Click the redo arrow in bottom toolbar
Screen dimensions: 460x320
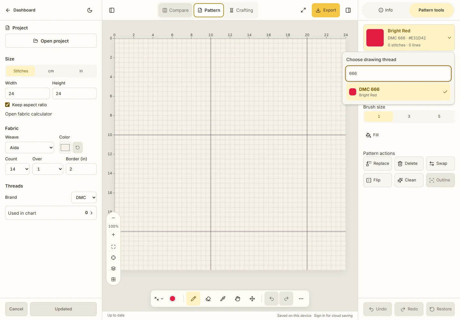pyautogui.click(x=286, y=299)
